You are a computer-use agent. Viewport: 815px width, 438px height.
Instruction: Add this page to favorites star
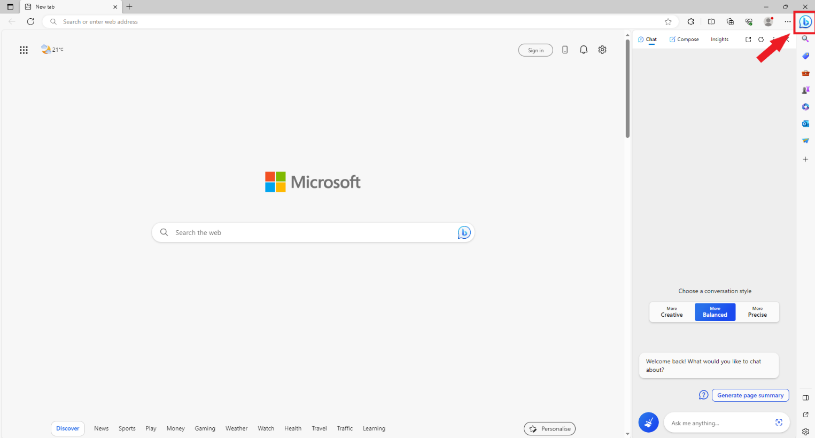668,22
